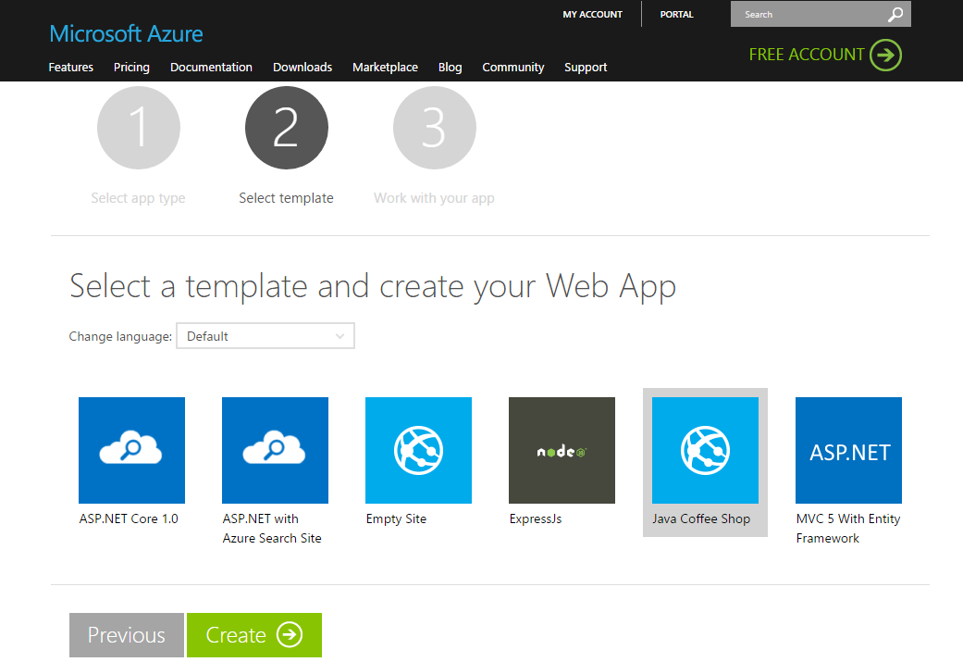Image resolution: width=963 pixels, height=662 pixels.
Task: Select the ASP.NET Core 1.0 template icon
Action: pyautogui.click(x=131, y=450)
